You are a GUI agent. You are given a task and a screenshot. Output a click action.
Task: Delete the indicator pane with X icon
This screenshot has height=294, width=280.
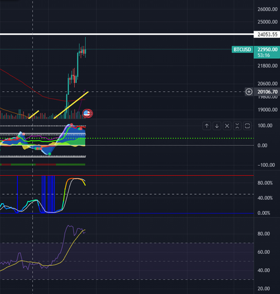[x=227, y=126]
